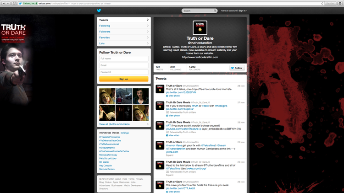Open the top-middle photo thumbnail of house scene
The height and width of the screenshot is (193, 344).
[124, 96]
